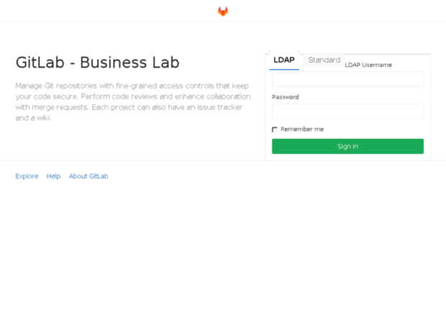Click 'fine-grained access controls' text
The image size is (446, 335).
tap(166, 86)
